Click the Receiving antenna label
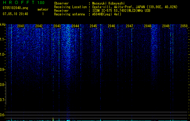Image resolution: width=190 pixels, height=121 pixels. tap(69, 14)
